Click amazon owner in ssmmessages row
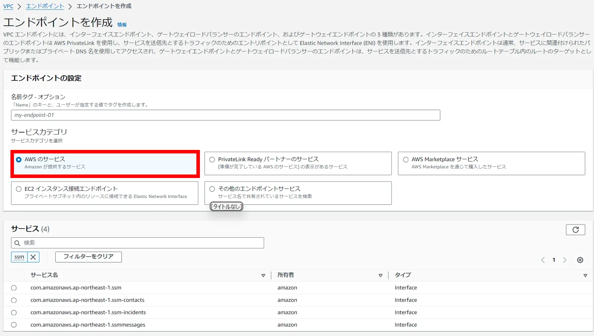This screenshot has width=594, height=336. [x=287, y=325]
